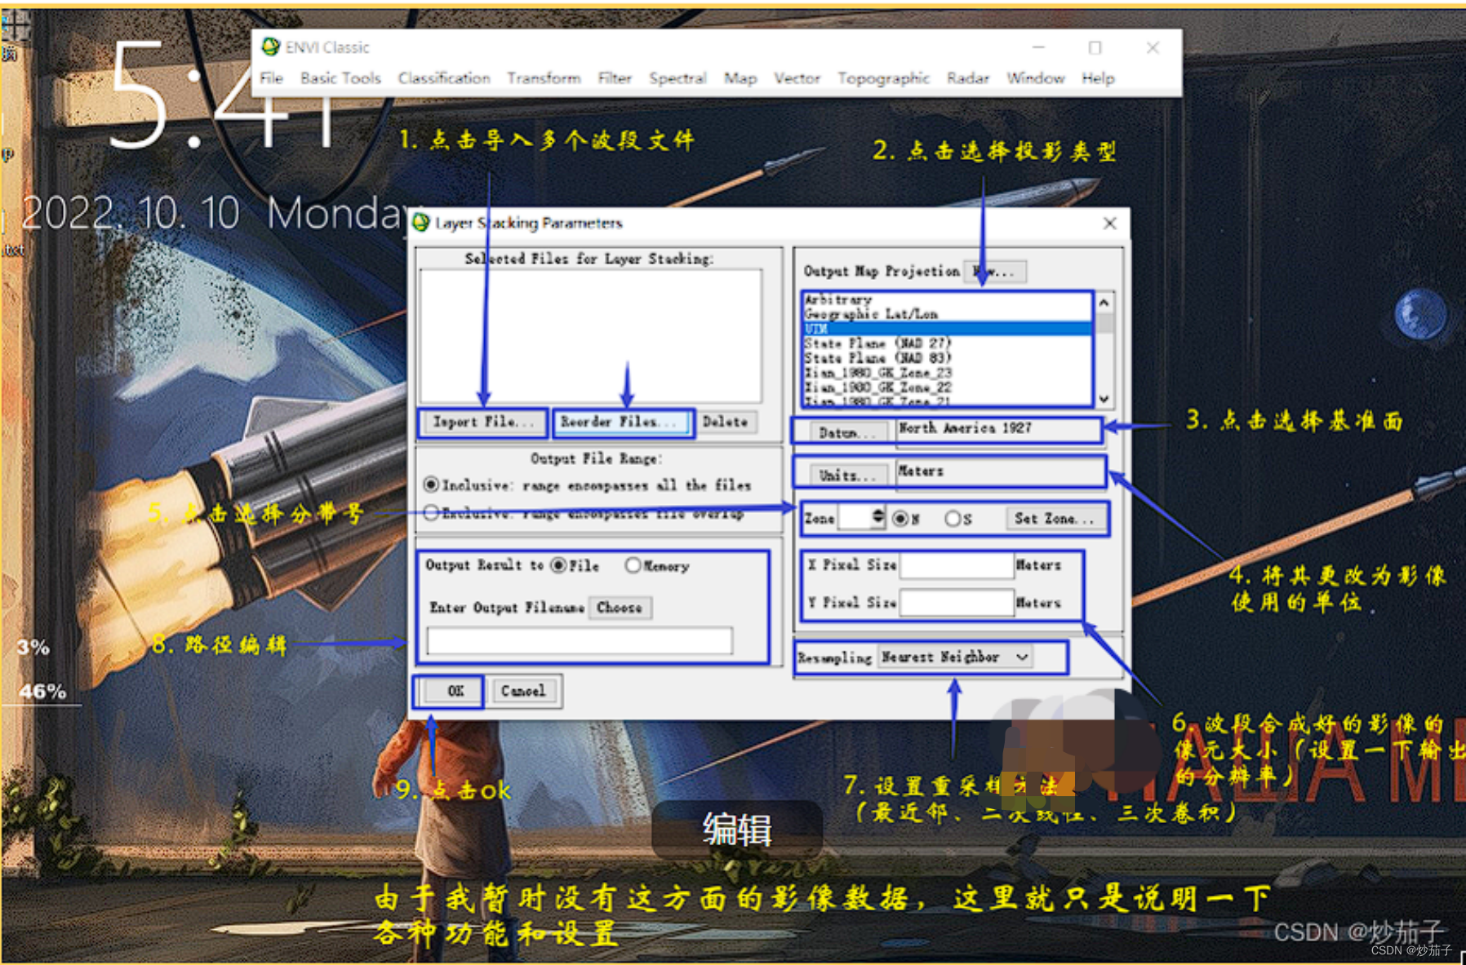Select Exclusive output file range option
The height and width of the screenshot is (965, 1466).
pyautogui.click(x=431, y=513)
